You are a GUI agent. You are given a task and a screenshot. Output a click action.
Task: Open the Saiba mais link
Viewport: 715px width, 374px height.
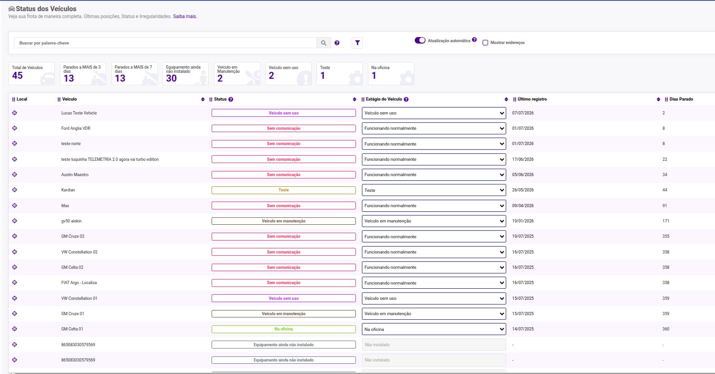click(185, 16)
